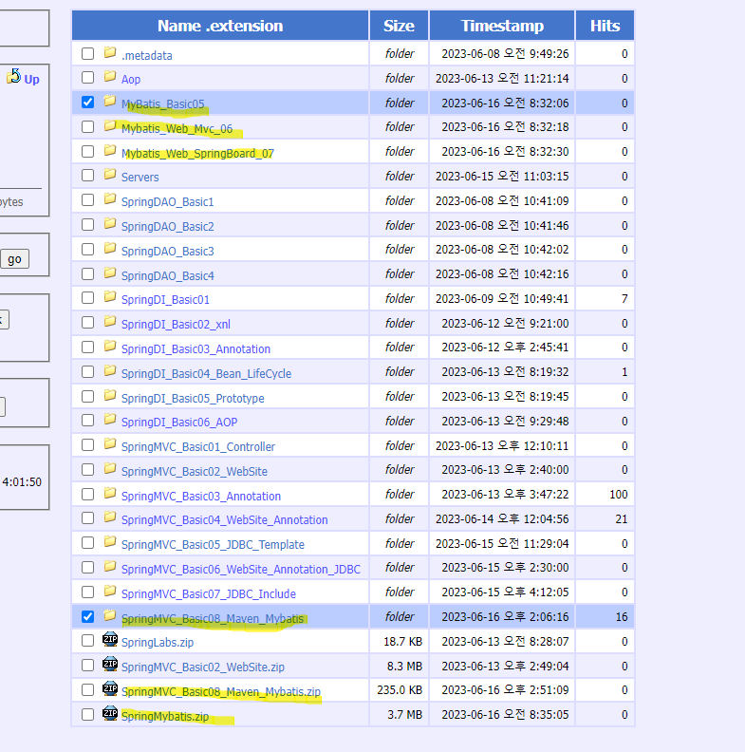Sort the list by Size header
This screenshot has height=752, width=745.
(x=399, y=26)
